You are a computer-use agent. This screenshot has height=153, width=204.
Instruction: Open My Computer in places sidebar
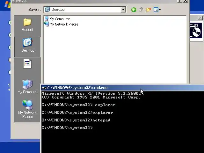coord(27,86)
